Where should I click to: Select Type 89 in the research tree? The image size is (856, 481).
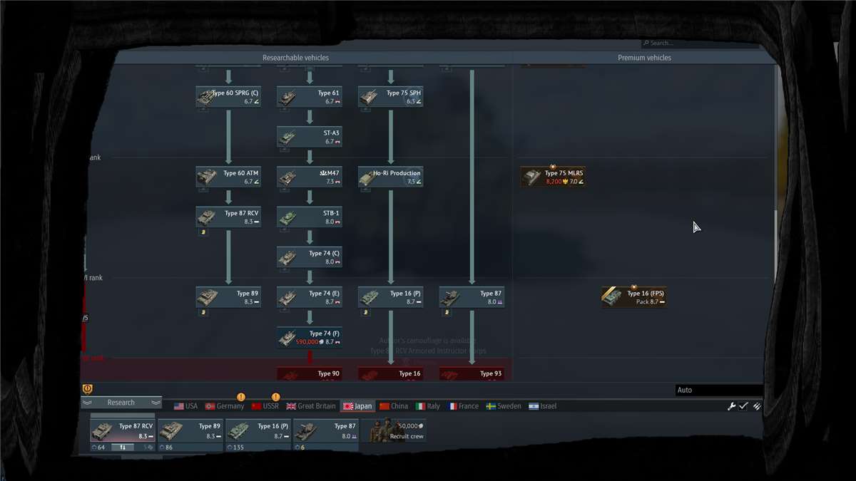tap(228, 297)
